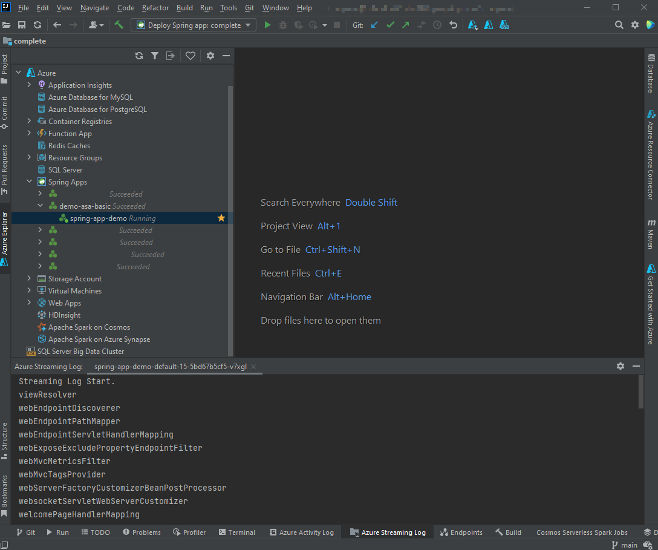Click the main git branch in status bar
This screenshot has width=658, height=550.
pos(629,545)
